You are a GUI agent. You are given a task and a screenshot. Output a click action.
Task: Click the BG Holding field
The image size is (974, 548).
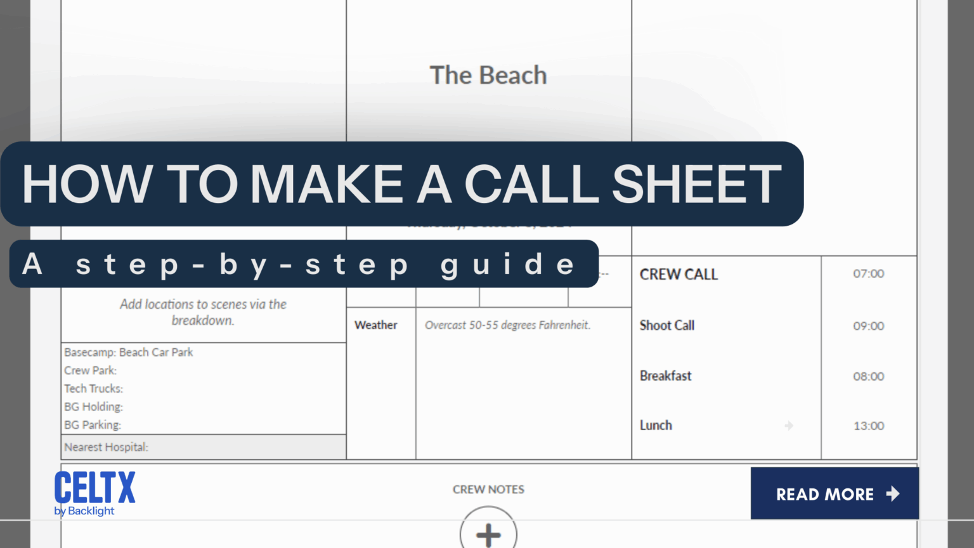pos(93,407)
